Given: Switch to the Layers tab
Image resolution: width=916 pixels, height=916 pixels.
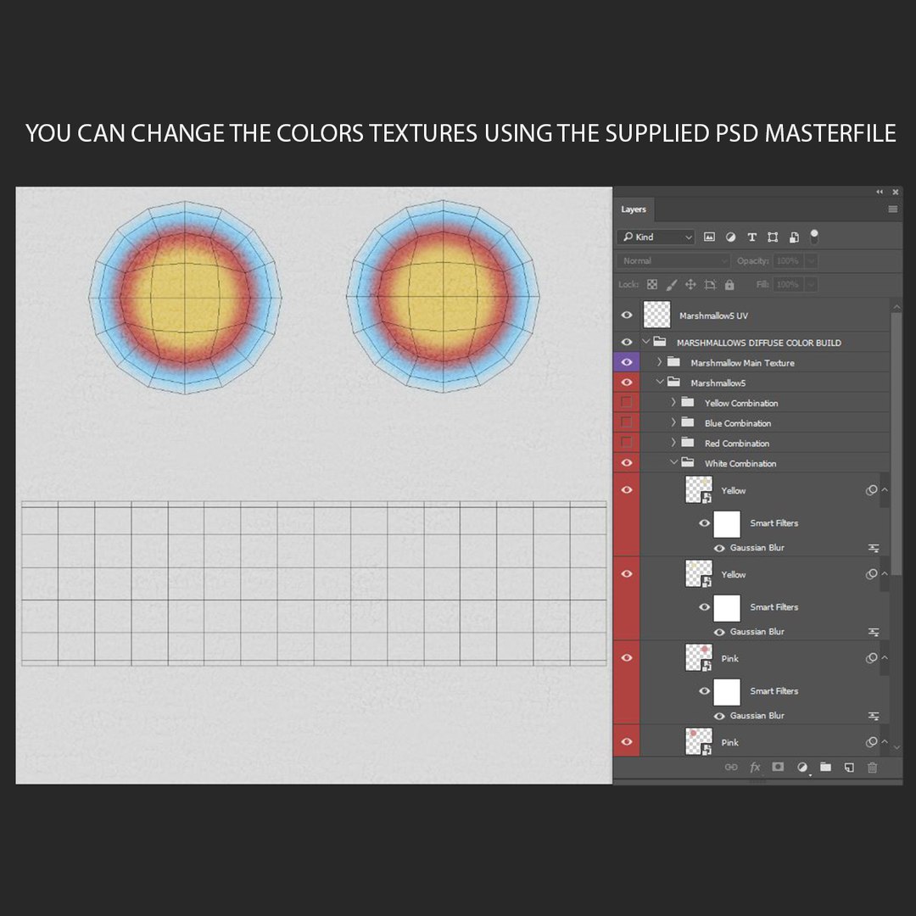Looking at the screenshot, I should (634, 209).
